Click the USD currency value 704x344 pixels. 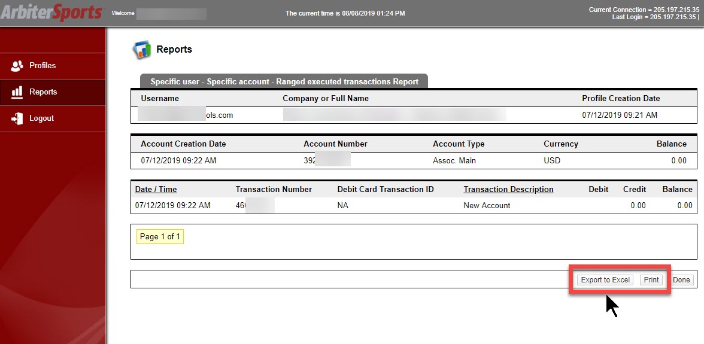point(552,160)
